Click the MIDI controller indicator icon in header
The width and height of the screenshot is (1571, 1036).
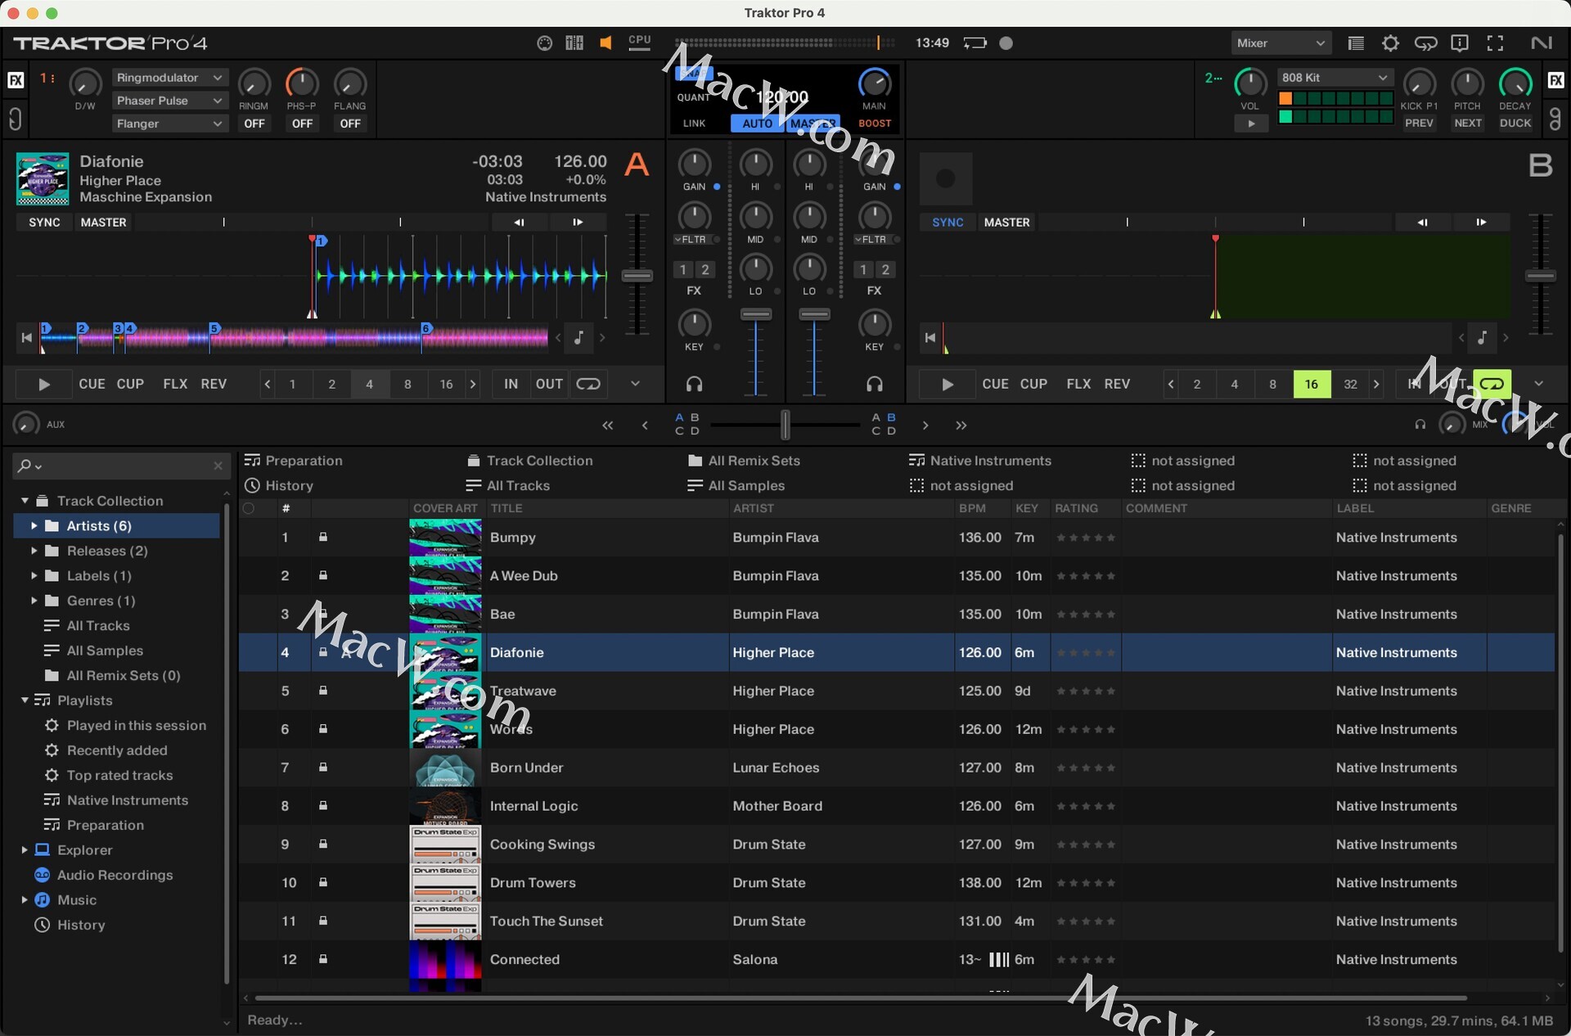[544, 43]
